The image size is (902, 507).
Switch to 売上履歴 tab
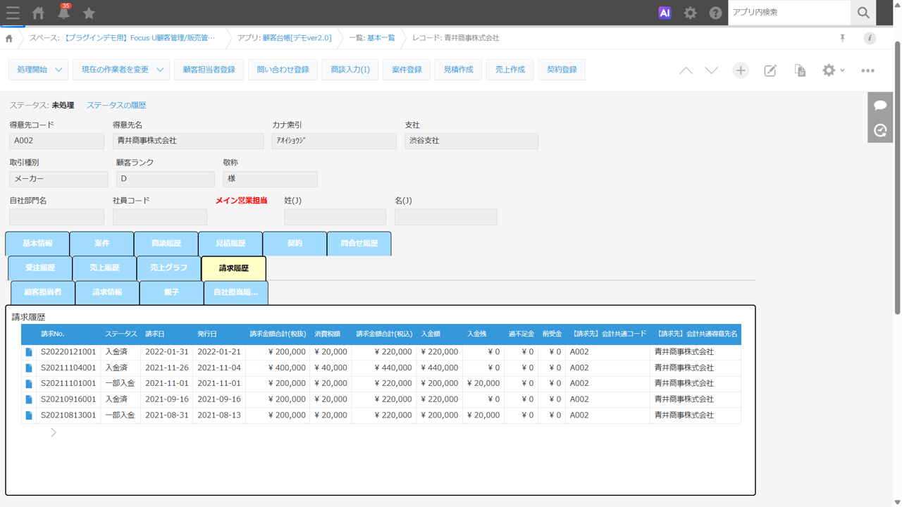pos(104,268)
